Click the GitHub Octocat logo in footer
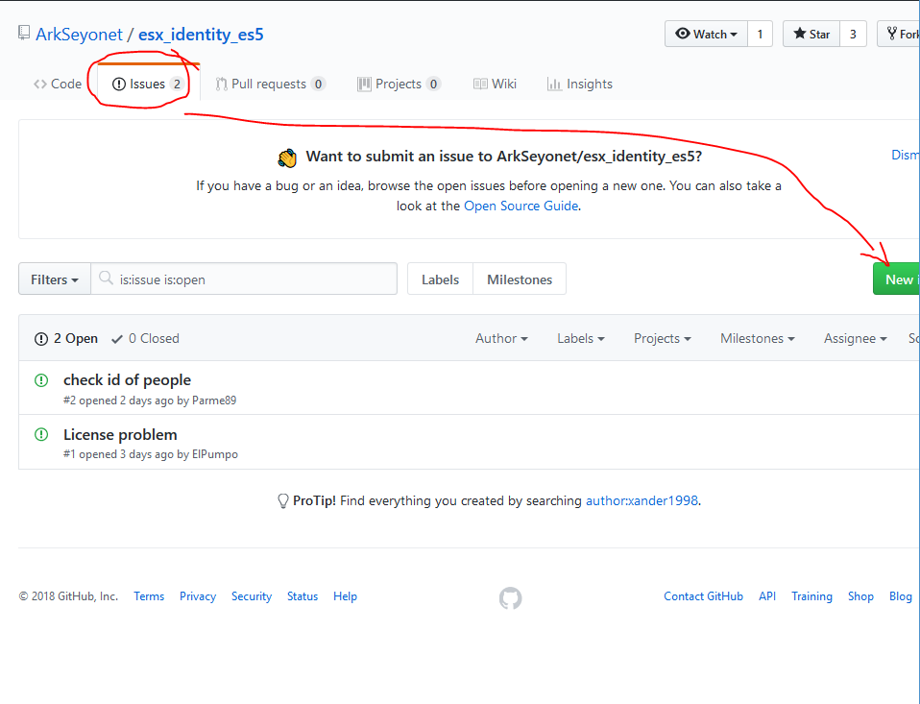920x704 pixels. [x=511, y=597]
